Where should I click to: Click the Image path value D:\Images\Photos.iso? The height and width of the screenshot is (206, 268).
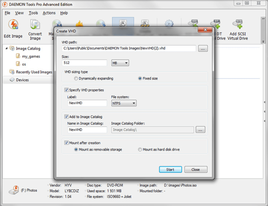point(180,185)
